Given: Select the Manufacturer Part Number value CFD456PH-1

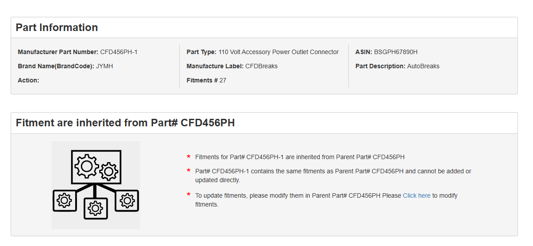Looking at the screenshot, I should point(119,52).
